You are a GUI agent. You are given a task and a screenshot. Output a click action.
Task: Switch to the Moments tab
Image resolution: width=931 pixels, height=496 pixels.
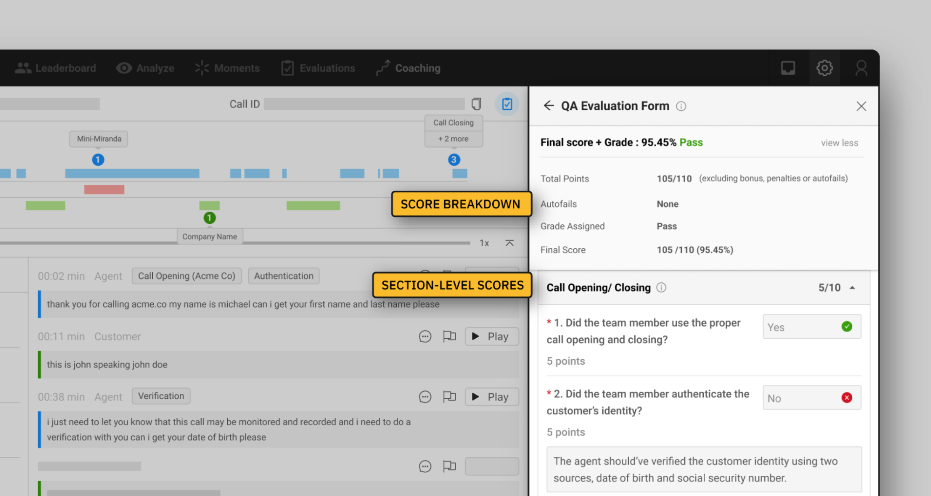click(x=228, y=68)
